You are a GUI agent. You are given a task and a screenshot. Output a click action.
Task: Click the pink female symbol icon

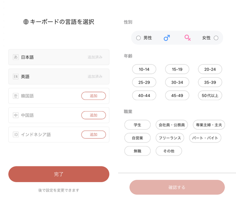click(x=188, y=38)
